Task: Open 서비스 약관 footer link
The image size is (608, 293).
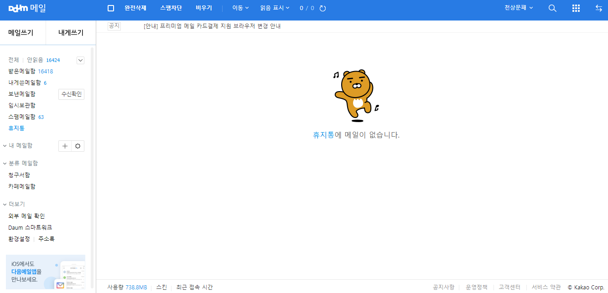Action: tap(546, 288)
